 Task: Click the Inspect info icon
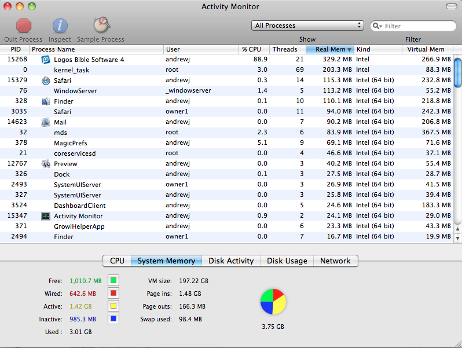(x=60, y=25)
